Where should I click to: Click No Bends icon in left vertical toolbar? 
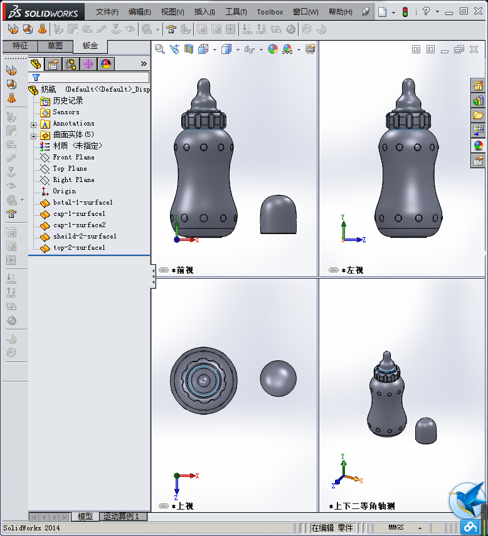[x=11, y=321]
